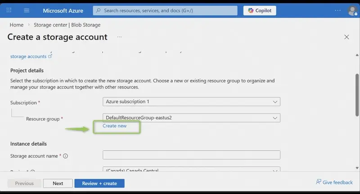The width and height of the screenshot is (360, 194).
Task: Open Give feedback link
Action: (334, 182)
